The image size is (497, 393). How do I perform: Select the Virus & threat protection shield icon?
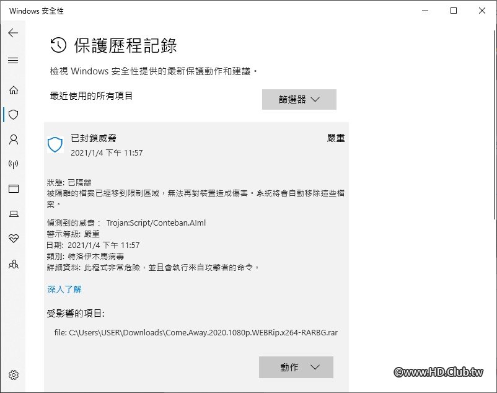tap(14, 115)
